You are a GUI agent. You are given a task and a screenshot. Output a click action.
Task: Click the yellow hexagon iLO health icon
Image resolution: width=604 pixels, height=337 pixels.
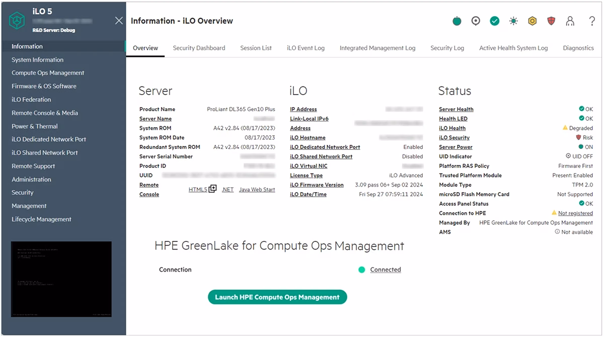(533, 21)
